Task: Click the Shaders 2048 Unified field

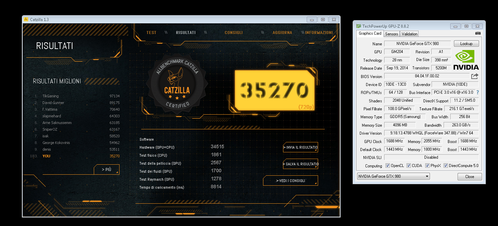Action: coord(402,100)
